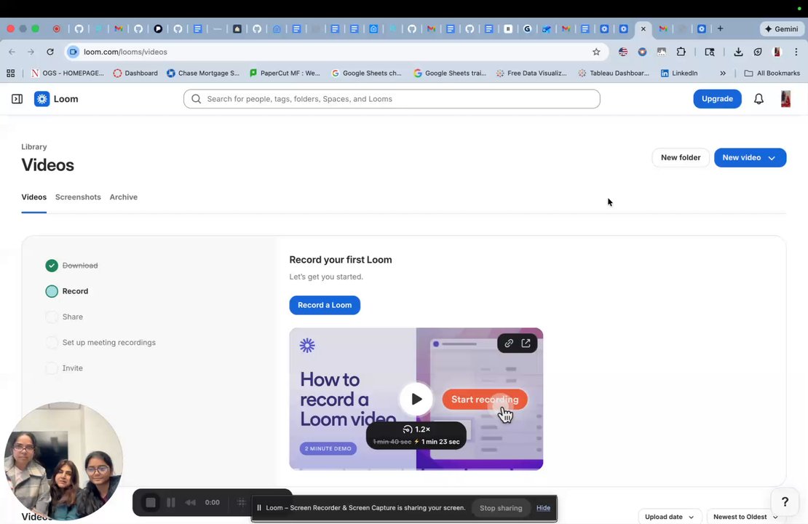Click the Library breadcrumb text
The width and height of the screenshot is (808, 524).
[34, 147]
